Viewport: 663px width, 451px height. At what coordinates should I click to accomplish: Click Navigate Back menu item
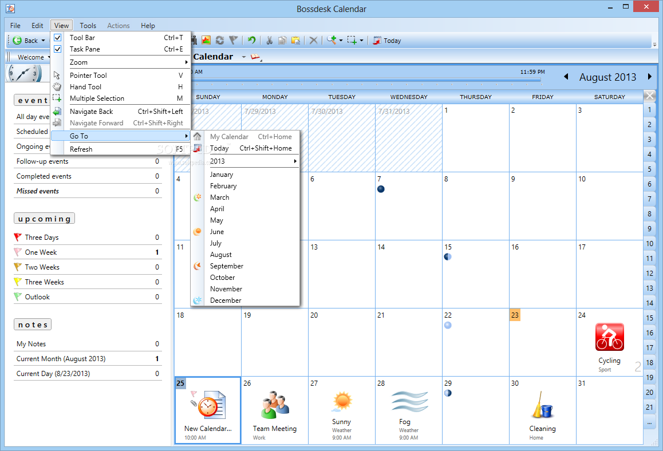[120, 112]
